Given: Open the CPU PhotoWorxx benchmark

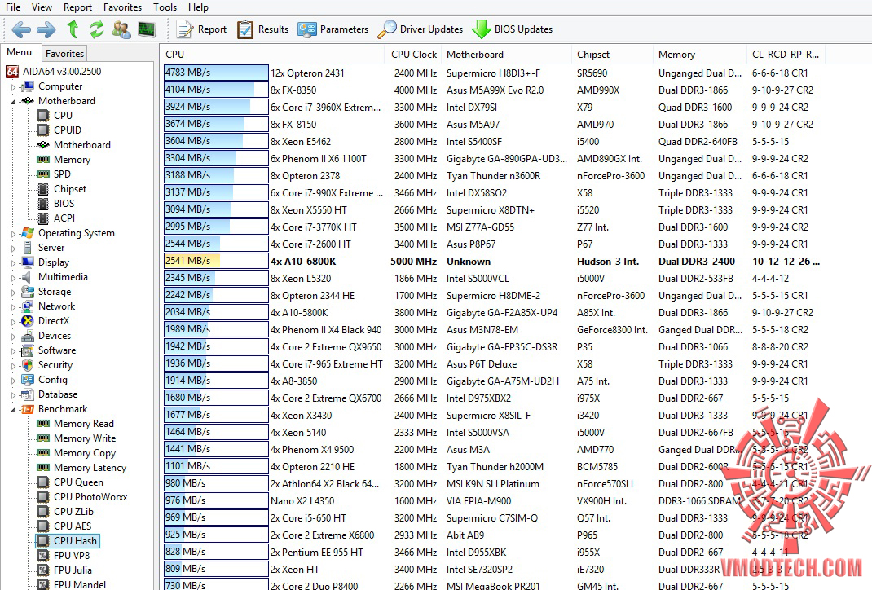Looking at the screenshot, I should (82, 497).
